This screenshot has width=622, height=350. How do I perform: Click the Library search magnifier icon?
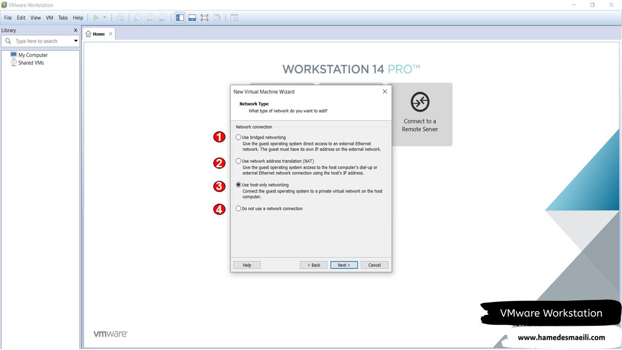[x=8, y=41]
